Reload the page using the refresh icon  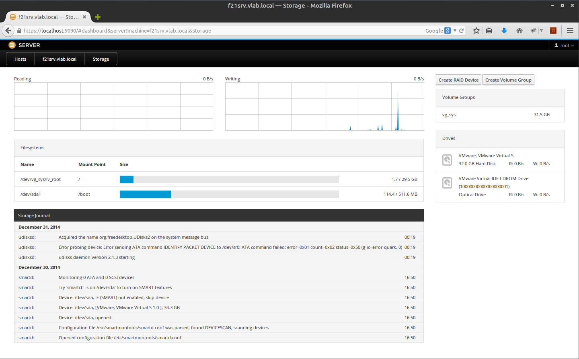click(x=462, y=31)
